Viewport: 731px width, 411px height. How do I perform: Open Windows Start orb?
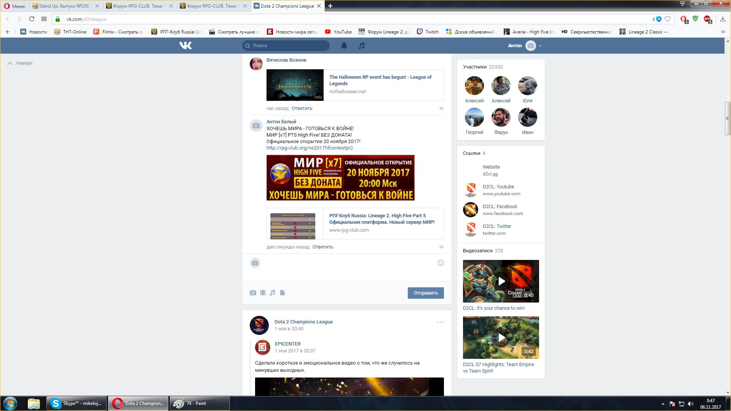pyautogui.click(x=10, y=403)
